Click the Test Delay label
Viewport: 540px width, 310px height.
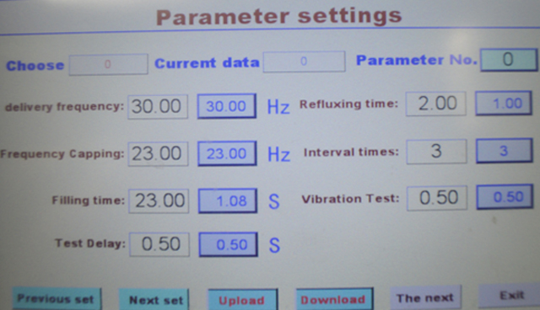pos(90,243)
